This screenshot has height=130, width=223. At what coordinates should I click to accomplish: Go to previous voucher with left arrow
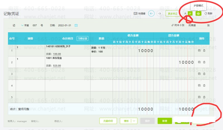pos(151,13)
